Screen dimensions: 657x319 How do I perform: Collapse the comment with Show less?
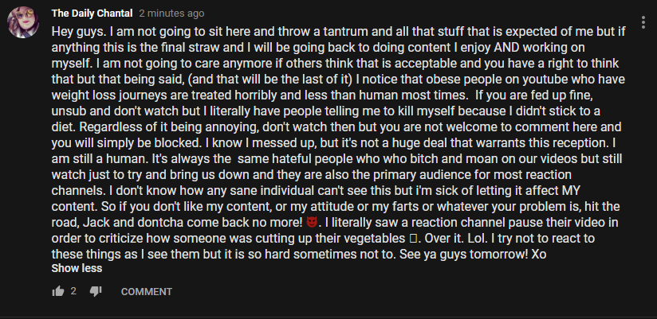77,268
